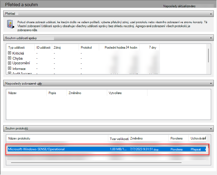The image size is (217, 175).
Task: Click the log summary vertical scrollbar
Action: tap(208, 147)
